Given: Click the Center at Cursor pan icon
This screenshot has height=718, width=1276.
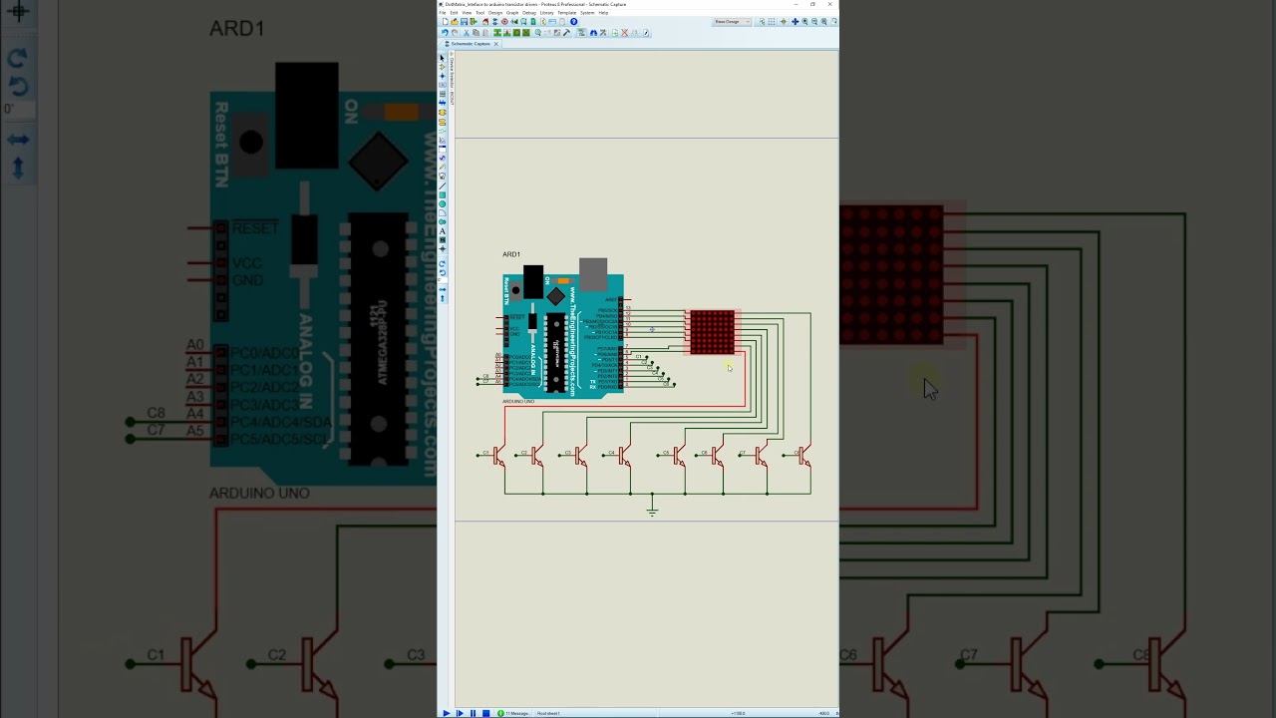Looking at the screenshot, I should point(795,21).
